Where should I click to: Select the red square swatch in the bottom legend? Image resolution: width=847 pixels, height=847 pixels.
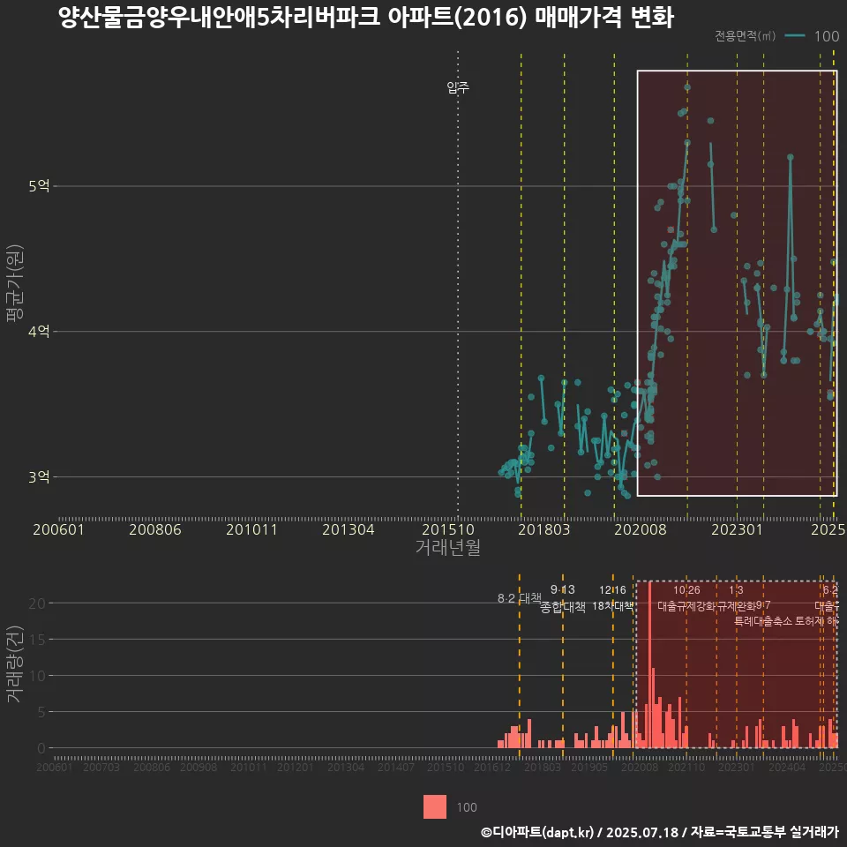click(435, 807)
